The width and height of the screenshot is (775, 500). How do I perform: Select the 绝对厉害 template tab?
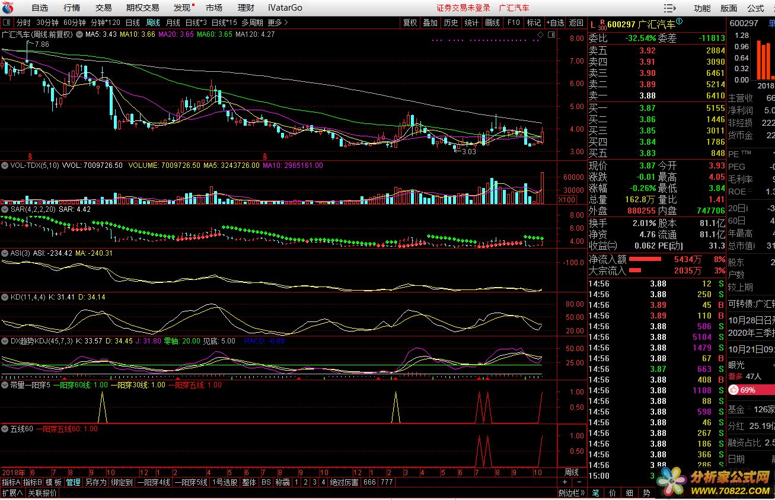point(345,483)
